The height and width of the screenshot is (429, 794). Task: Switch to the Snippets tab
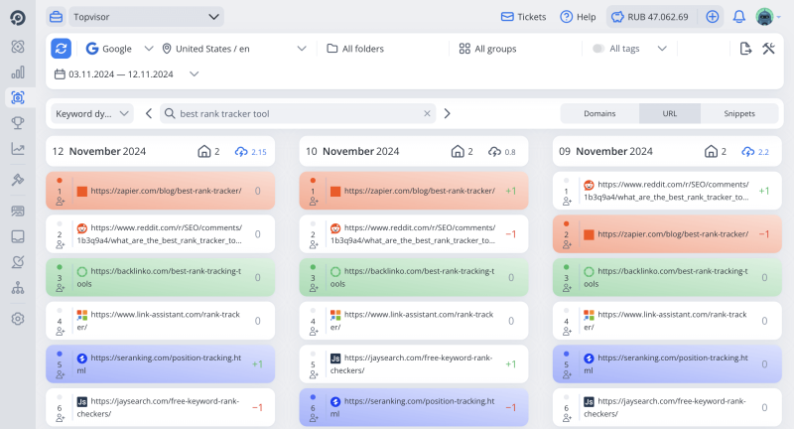pyautogui.click(x=738, y=113)
